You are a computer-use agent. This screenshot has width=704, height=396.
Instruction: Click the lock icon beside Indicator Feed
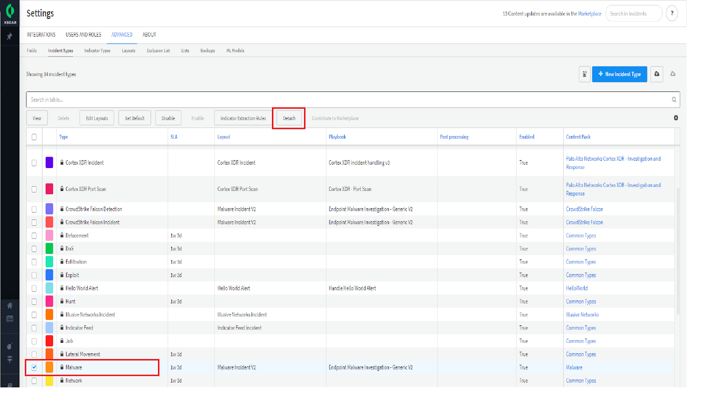pyautogui.click(x=62, y=327)
